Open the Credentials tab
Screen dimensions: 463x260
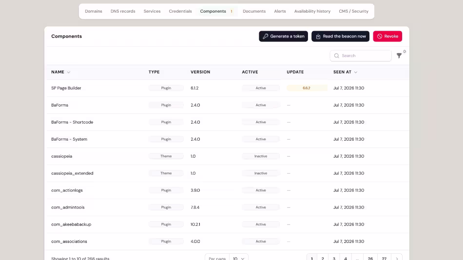180,11
